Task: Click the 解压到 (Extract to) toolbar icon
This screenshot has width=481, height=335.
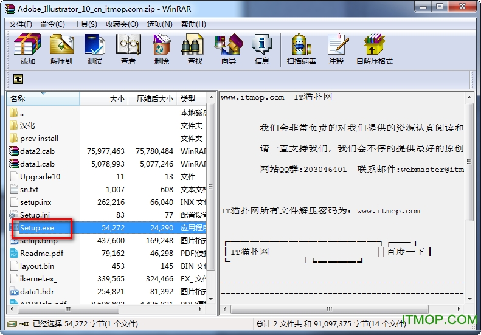Action: (x=61, y=45)
